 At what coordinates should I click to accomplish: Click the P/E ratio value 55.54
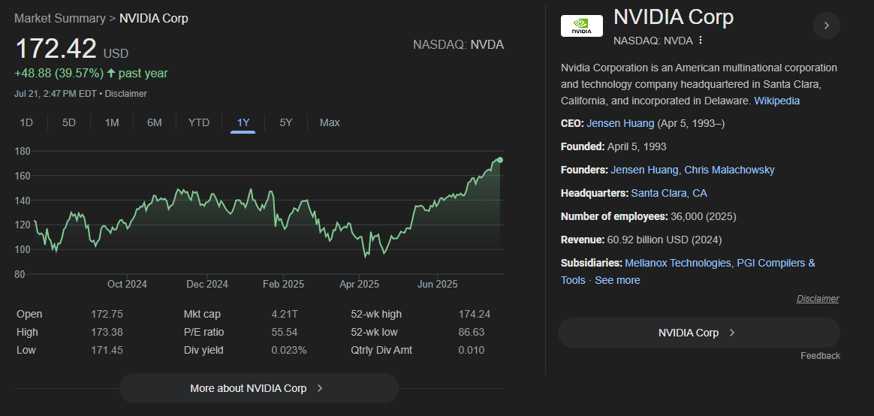(285, 333)
